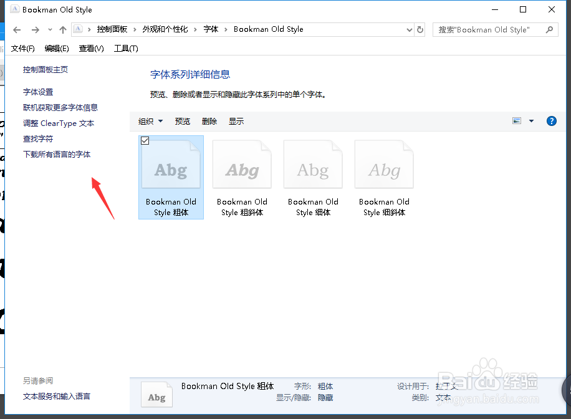Go back with the back arrow

(17, 30)
